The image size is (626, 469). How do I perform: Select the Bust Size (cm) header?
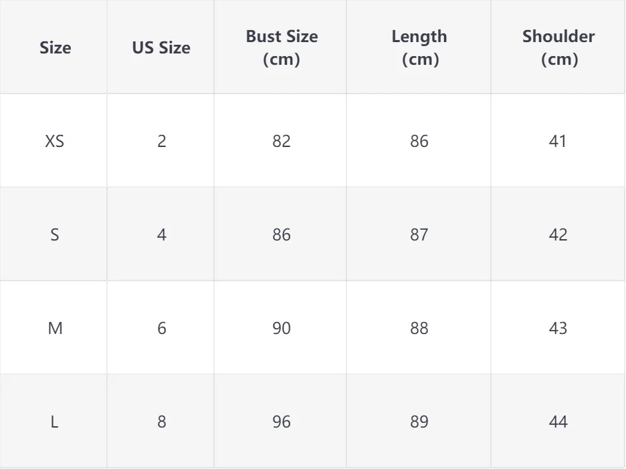[282, 47]
